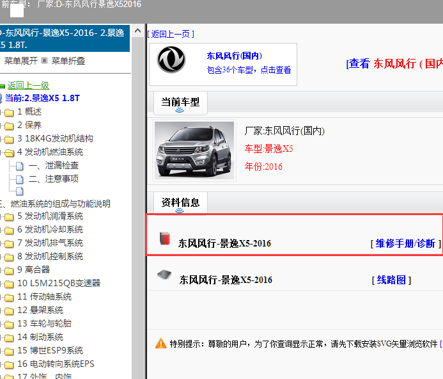
Task: Open 2 保养 tree item
Action: click(x=29, y=125)
